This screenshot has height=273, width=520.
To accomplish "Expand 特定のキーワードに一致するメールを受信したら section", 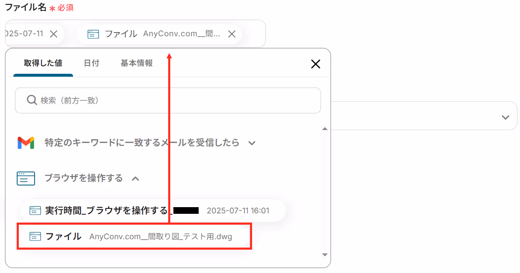I will point(252,143).
